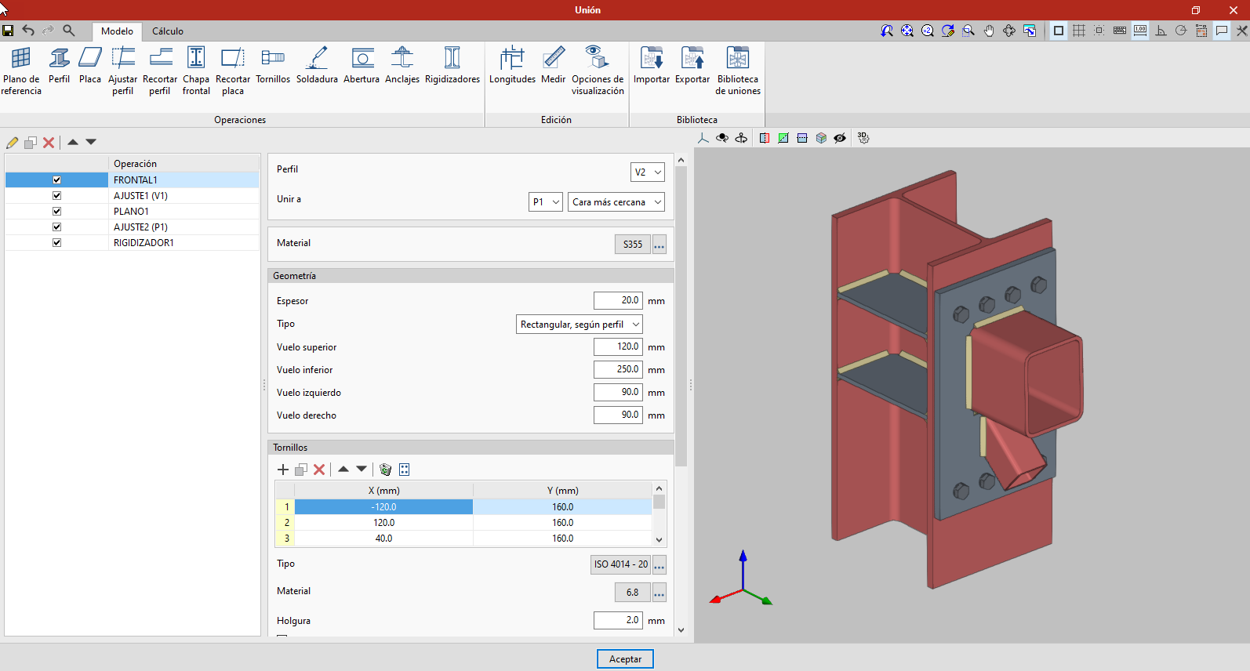Click the Soldadura tool
This screenshot has height=671, width=1250.
317,65
